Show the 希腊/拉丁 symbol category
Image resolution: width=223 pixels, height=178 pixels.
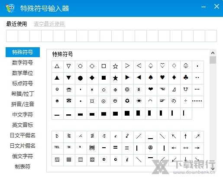point(23,94)
